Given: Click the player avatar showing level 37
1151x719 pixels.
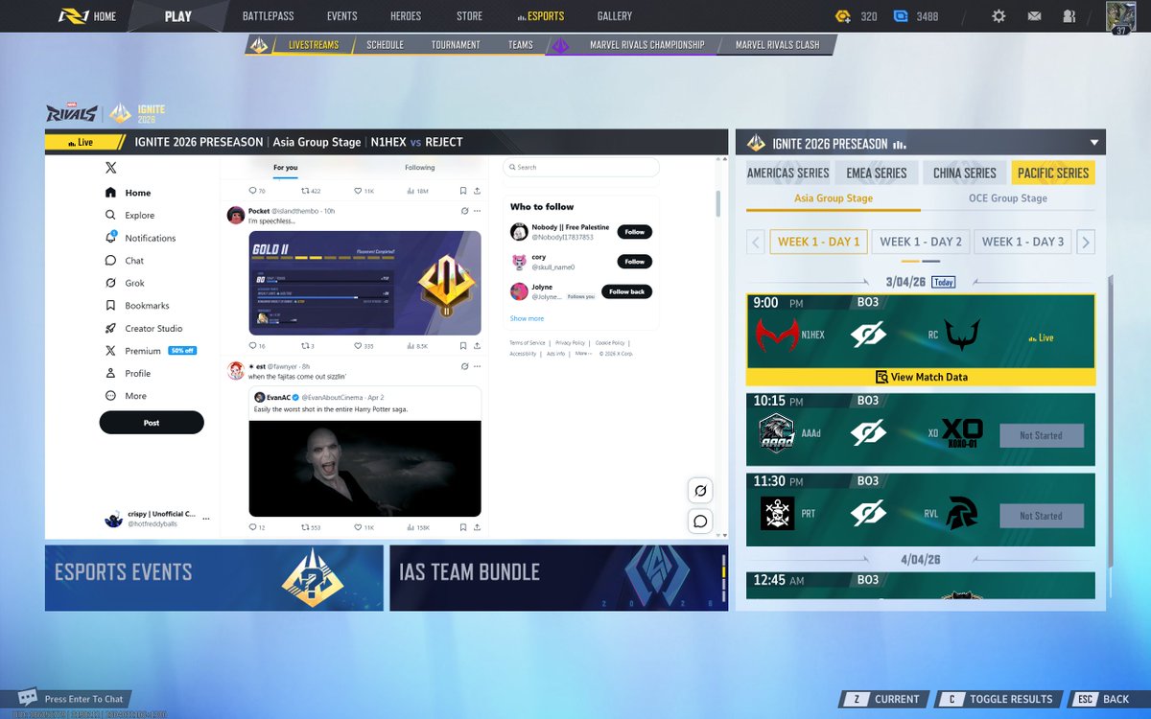Looking at the screenshot, I should point(1120,17).
